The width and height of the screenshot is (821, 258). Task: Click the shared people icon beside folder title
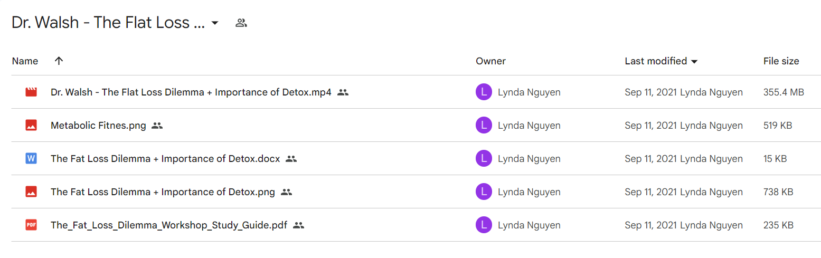241,23
